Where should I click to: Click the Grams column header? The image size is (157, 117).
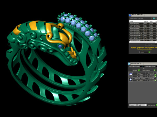146,21
